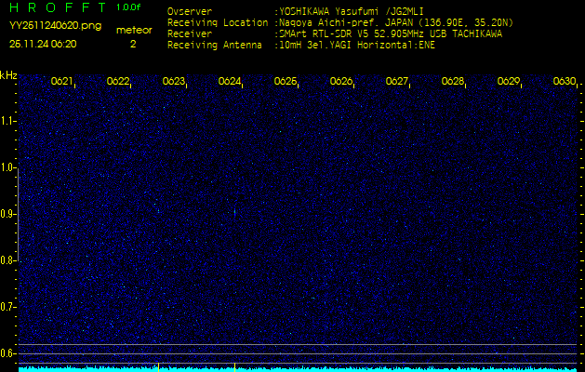Click the 0623 time marker
The image size is (585, 372).
point(174,81)
